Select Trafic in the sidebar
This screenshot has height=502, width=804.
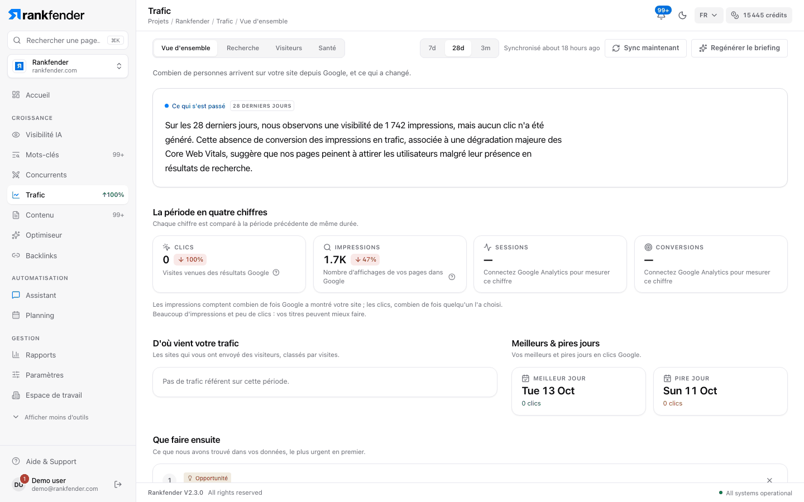(68, 195)
